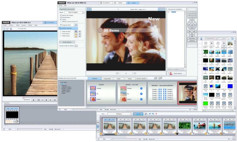The image size is (237, 142).
Task: Select the 02 Wildtier clip in the timeline
Action: click(x=185, y=126)
